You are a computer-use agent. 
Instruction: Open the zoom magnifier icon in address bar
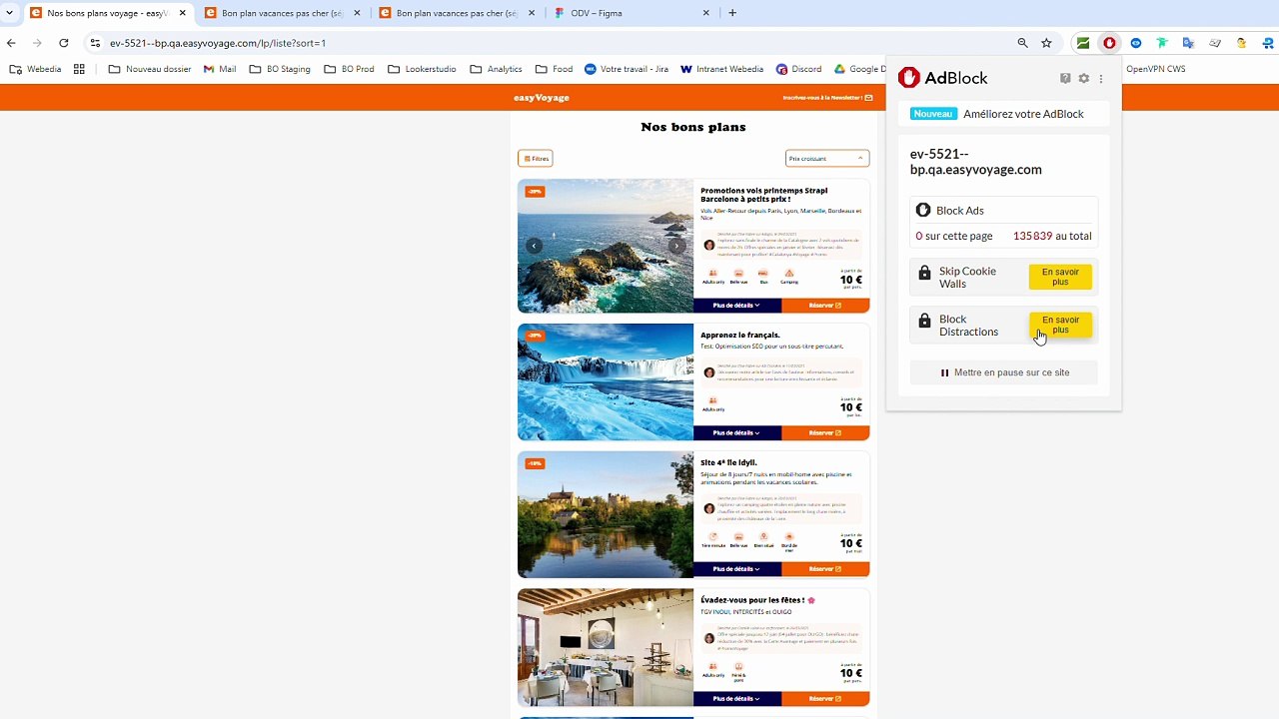point(1022,43)
